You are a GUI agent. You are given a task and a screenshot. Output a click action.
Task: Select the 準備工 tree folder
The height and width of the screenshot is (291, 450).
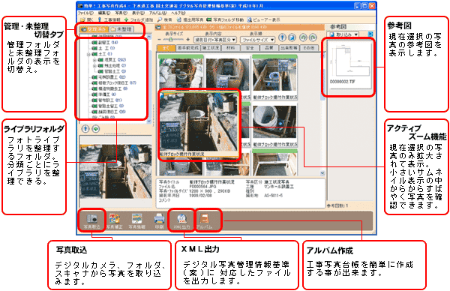pyautogui.click(x=104, y=94)
